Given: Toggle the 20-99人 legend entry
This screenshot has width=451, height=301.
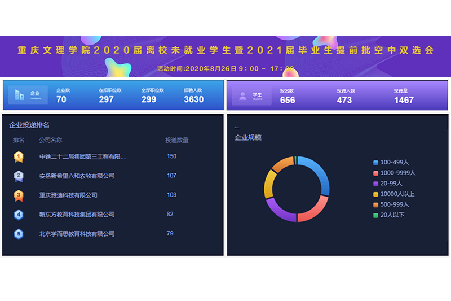Looking at the screenshot, I should [391, 184].
